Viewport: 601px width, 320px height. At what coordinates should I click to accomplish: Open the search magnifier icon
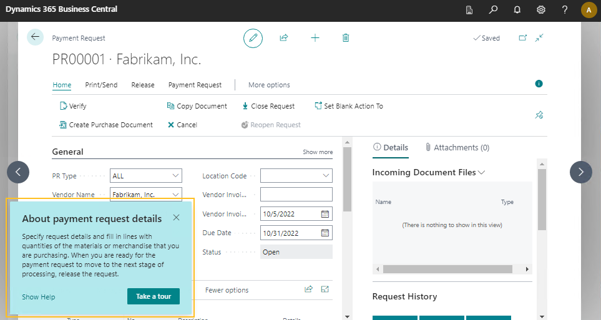493,10
